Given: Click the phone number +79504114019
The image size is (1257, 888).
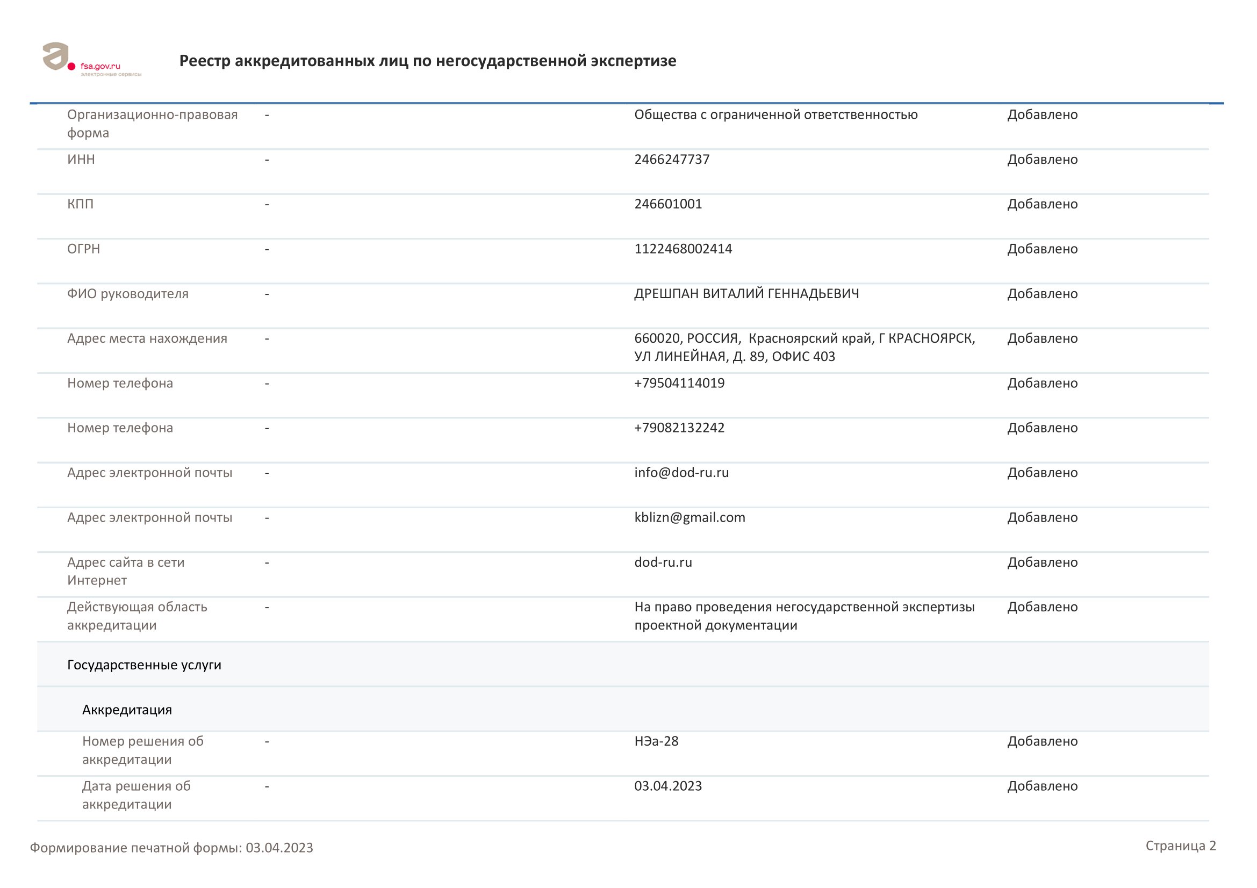Looking at the screenshot, I should 679,383.
